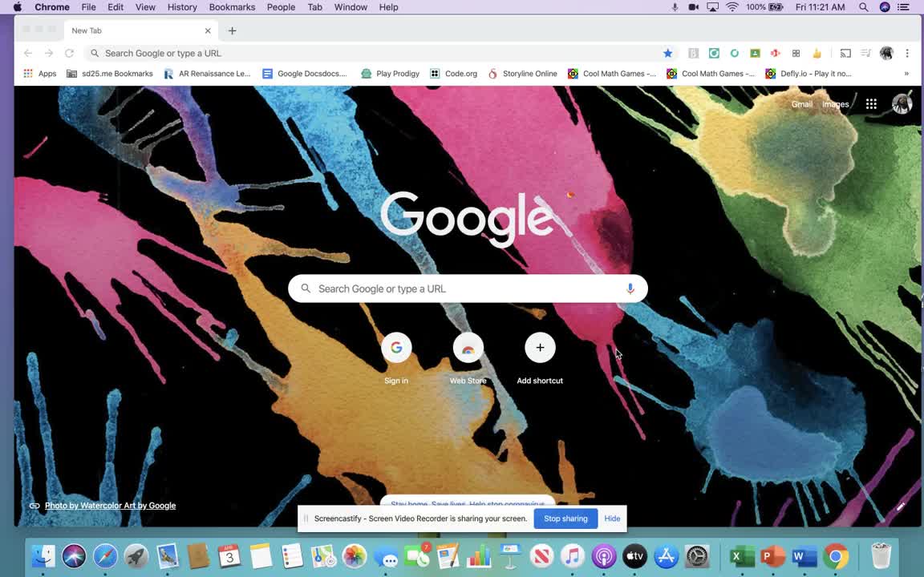Click the Google account avatar on the page
Screen dimensions: 924x577
[902, 103]
